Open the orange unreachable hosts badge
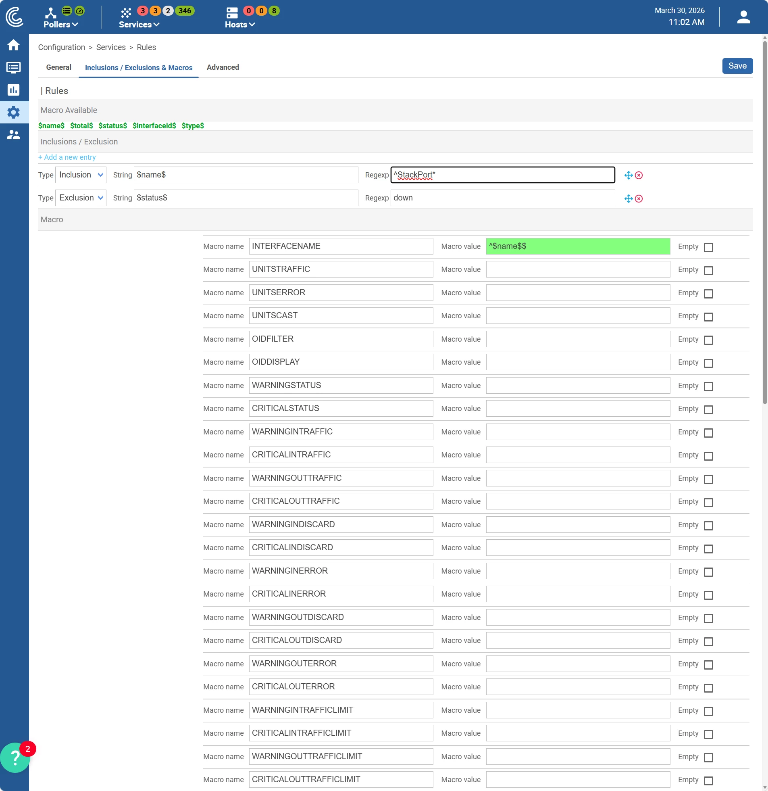Viewport: 768px width, 791px height. (x=261, y=11)
